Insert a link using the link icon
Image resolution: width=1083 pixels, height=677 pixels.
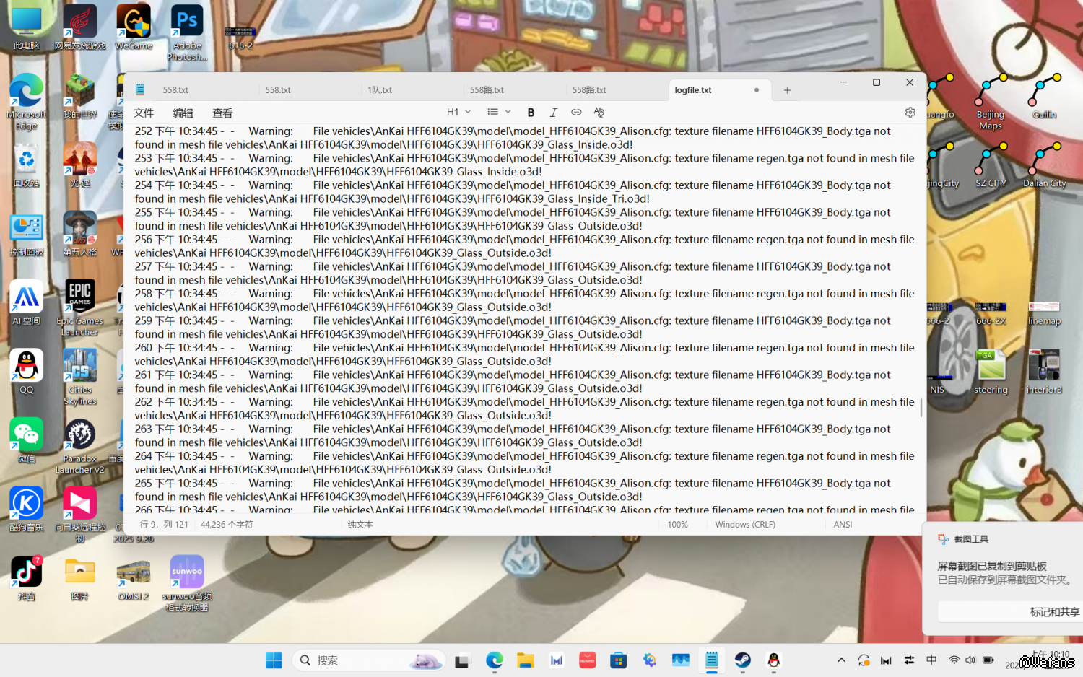pyautogui.click(x=576, y=113)
